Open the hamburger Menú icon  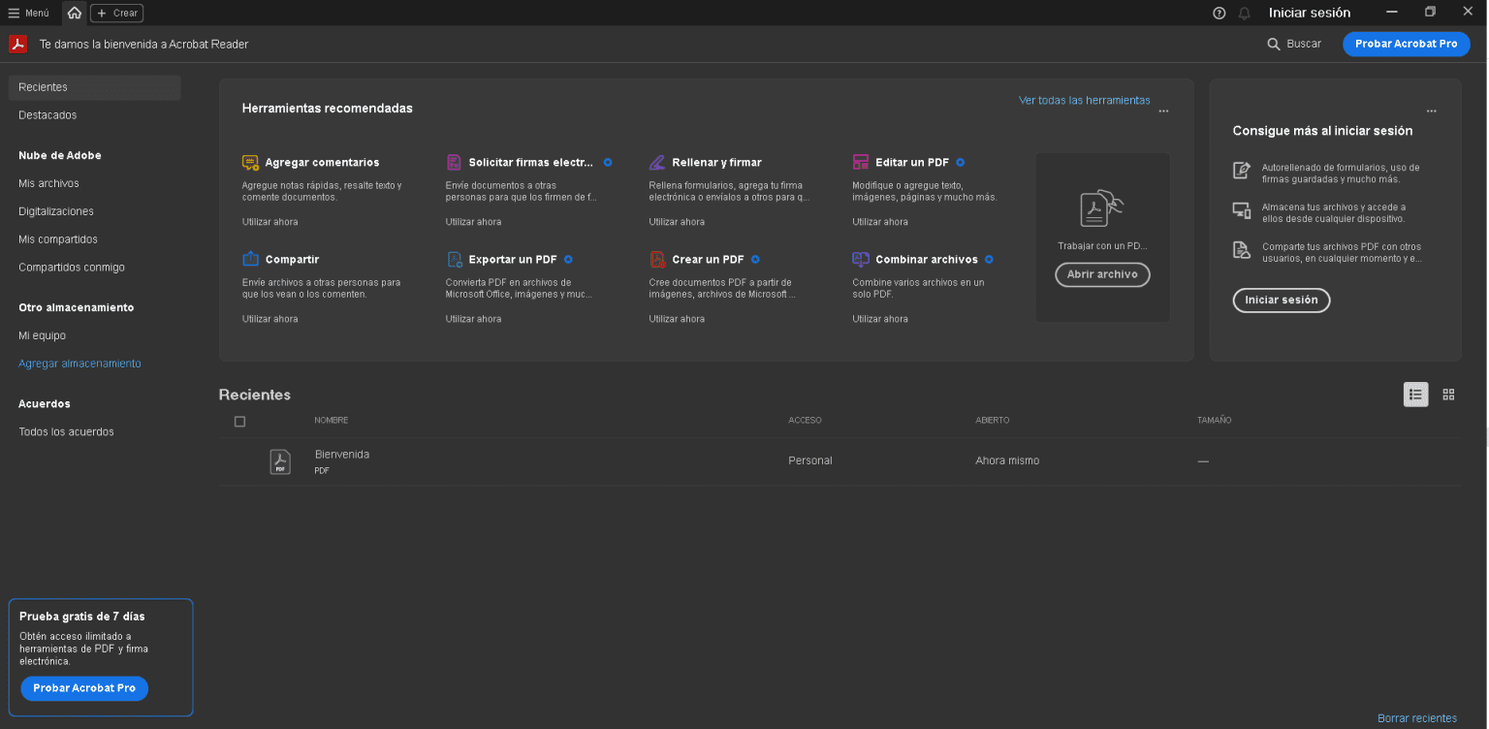14,13
